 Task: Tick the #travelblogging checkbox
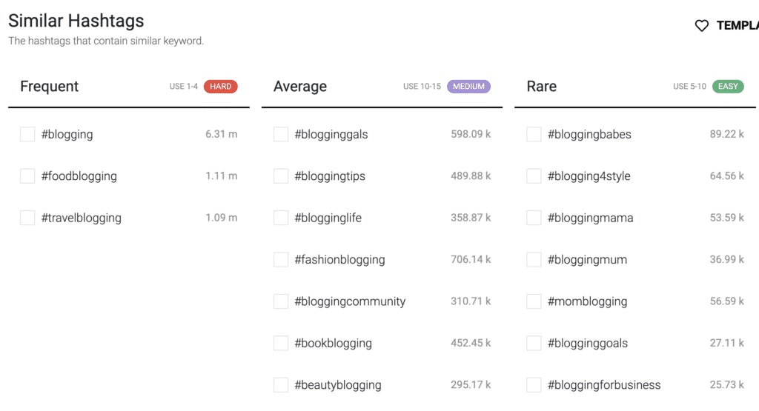(x=27, y=218)
